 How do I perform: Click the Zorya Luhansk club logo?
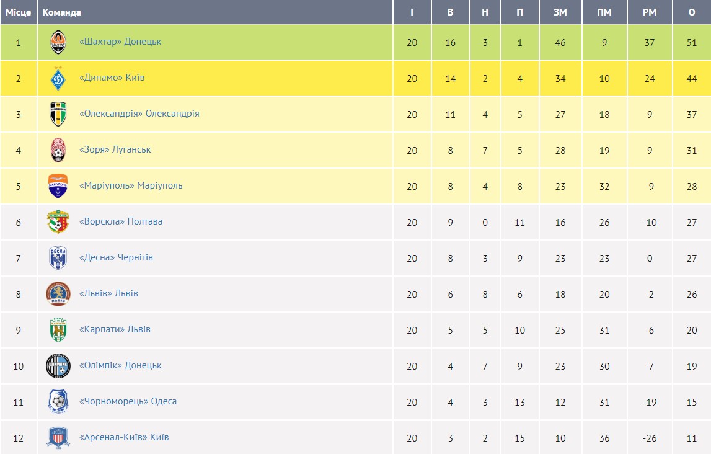58,150
